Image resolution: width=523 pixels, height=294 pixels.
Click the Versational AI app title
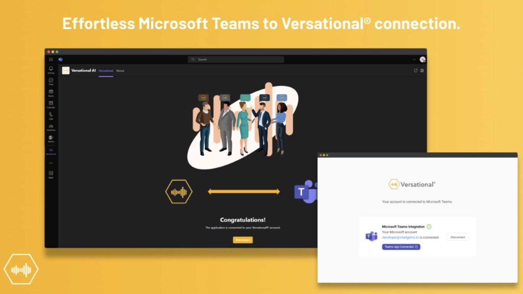click(x=83, y=70)
